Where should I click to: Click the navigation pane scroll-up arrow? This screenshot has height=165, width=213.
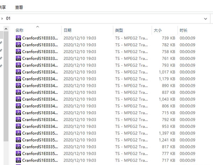(x=6, y=29)
